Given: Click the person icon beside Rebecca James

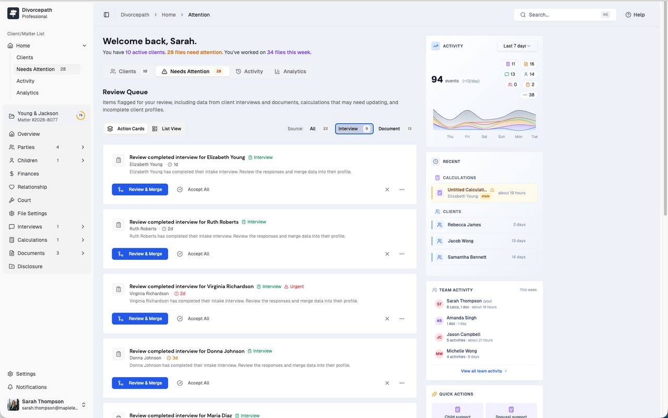Looking at the screenshot, I should pos(440,225).
